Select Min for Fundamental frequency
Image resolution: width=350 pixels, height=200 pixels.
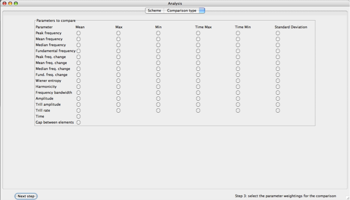[x=158, y=51]
